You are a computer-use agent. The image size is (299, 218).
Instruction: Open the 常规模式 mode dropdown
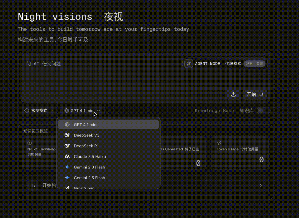tap(39, 110)
